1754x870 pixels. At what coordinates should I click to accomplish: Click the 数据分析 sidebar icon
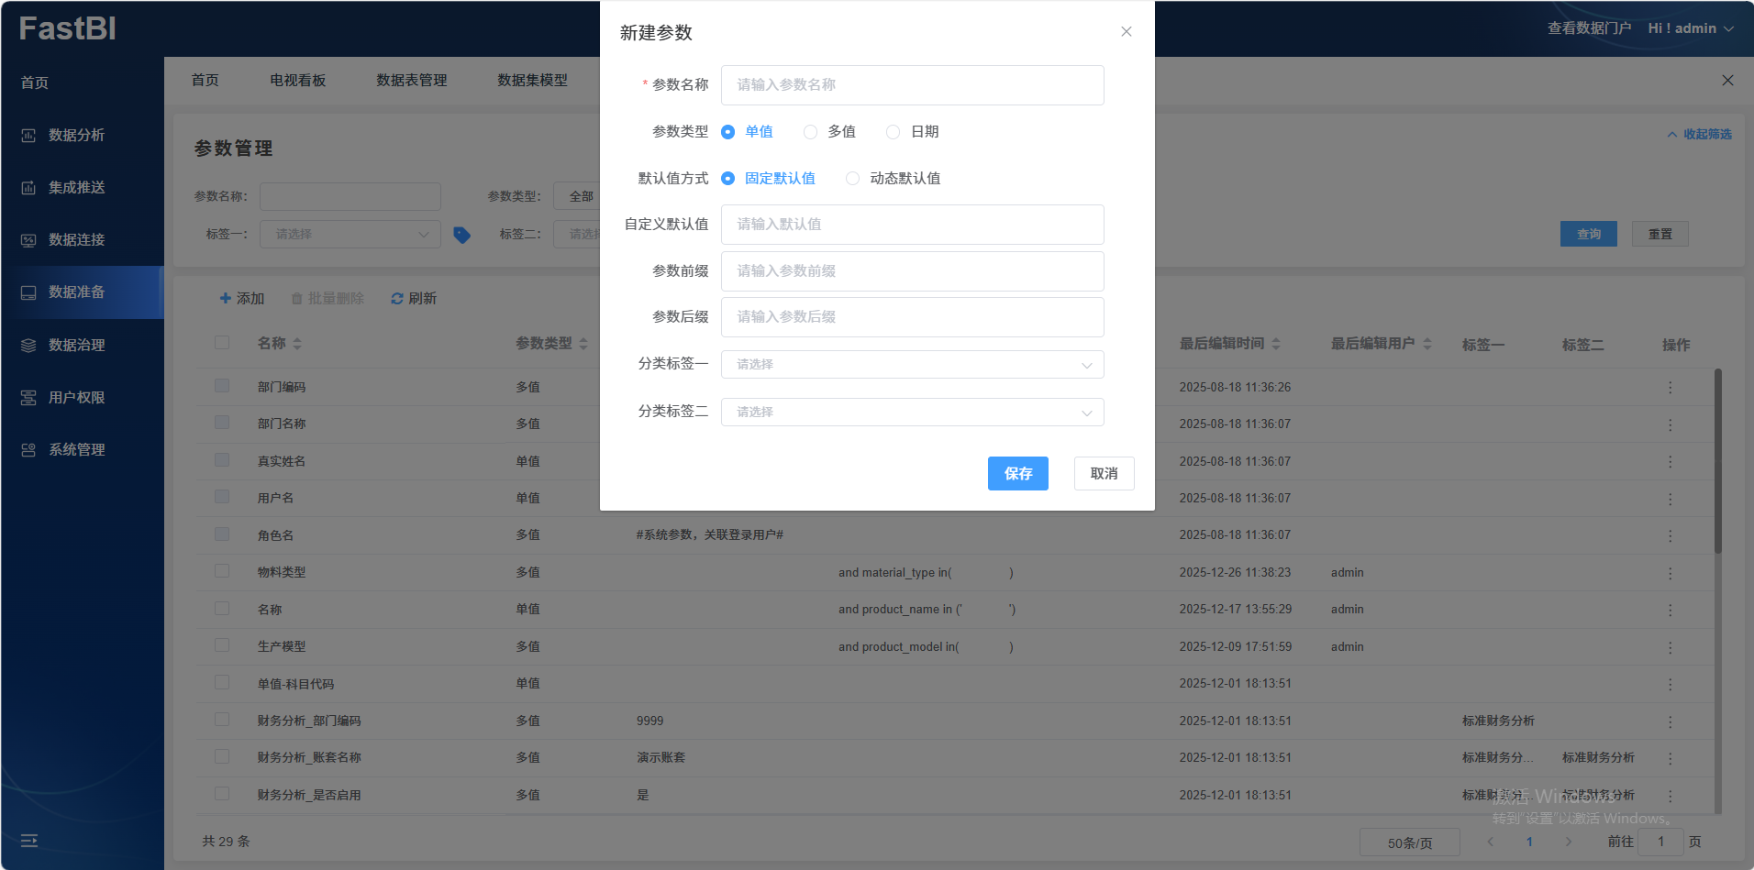point(28,136)
